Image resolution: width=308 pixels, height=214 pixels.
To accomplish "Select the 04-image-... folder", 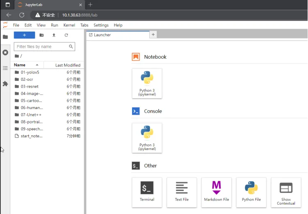I will pos(47,93).
